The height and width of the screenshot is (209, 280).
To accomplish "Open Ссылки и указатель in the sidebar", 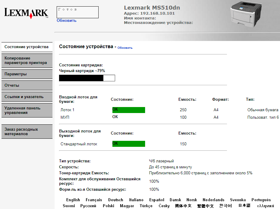I will (x=27, y=97).
